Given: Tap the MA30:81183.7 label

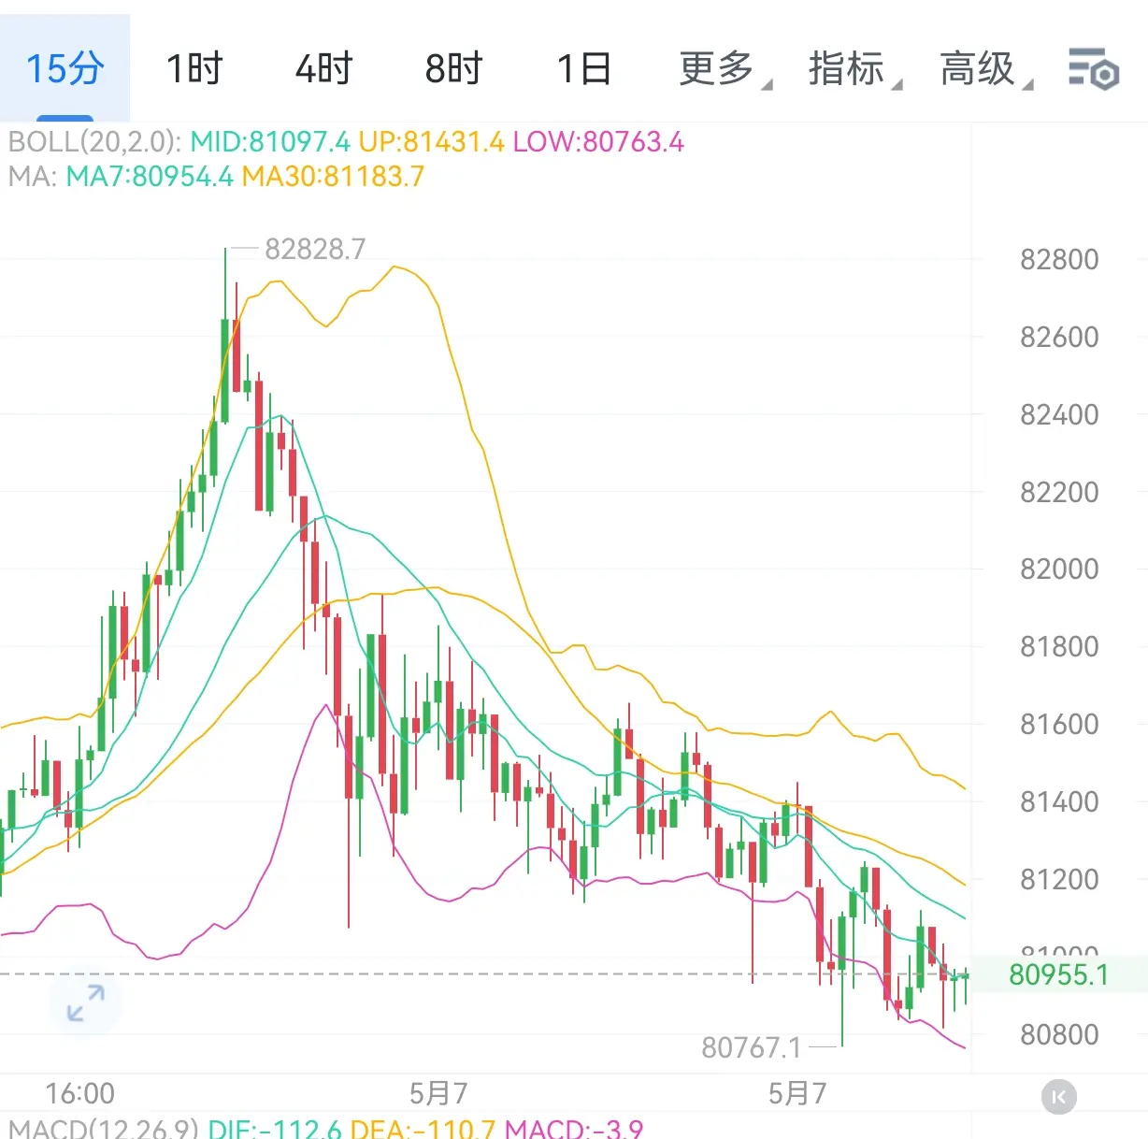Looking at the screenshot, I should 333,176.
